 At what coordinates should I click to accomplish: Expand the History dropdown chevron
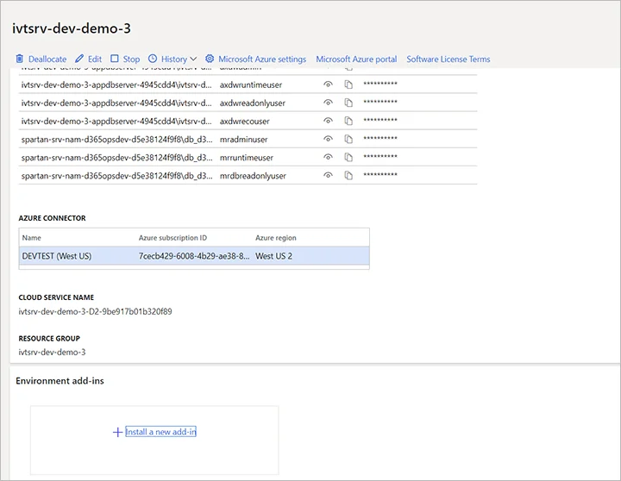pos(193,59)
